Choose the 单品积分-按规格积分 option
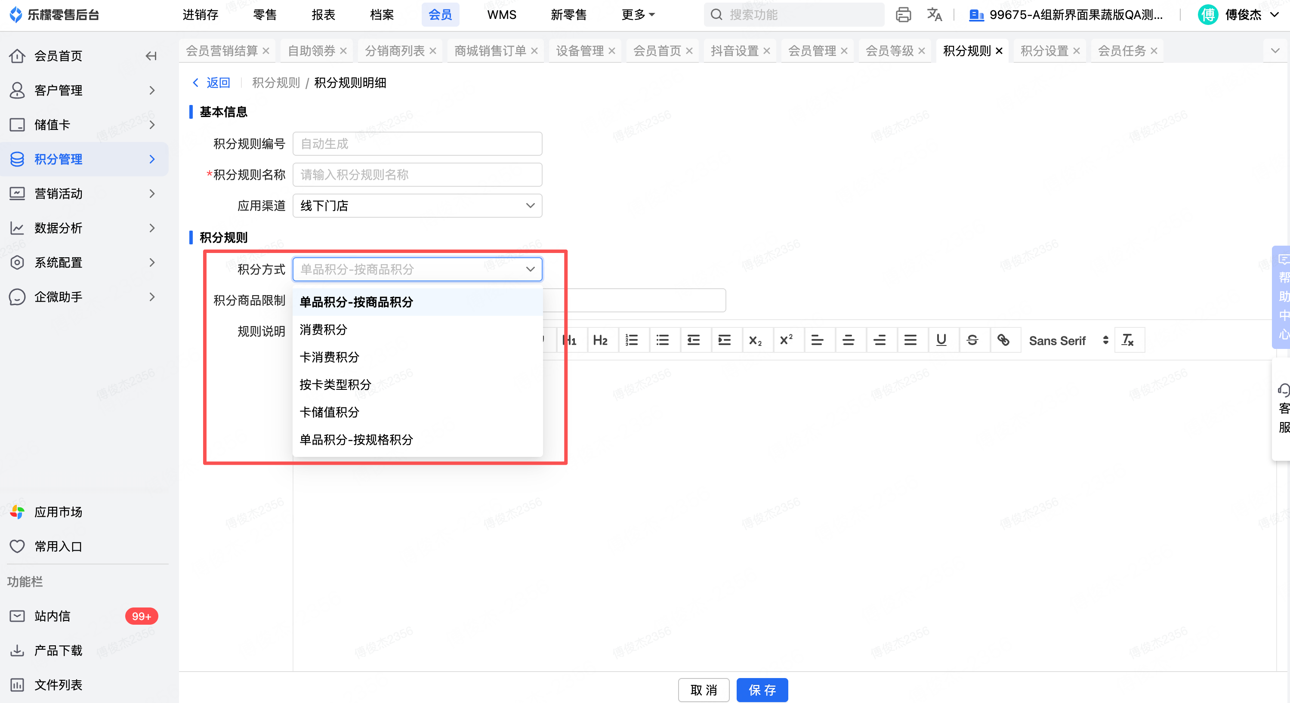This screenshot has width=1290, height=703. (356, 440)
